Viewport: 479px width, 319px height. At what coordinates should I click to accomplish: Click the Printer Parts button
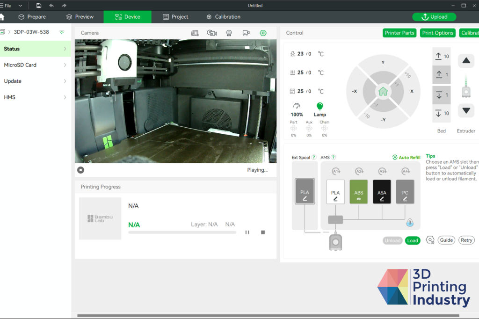point(399,33)
